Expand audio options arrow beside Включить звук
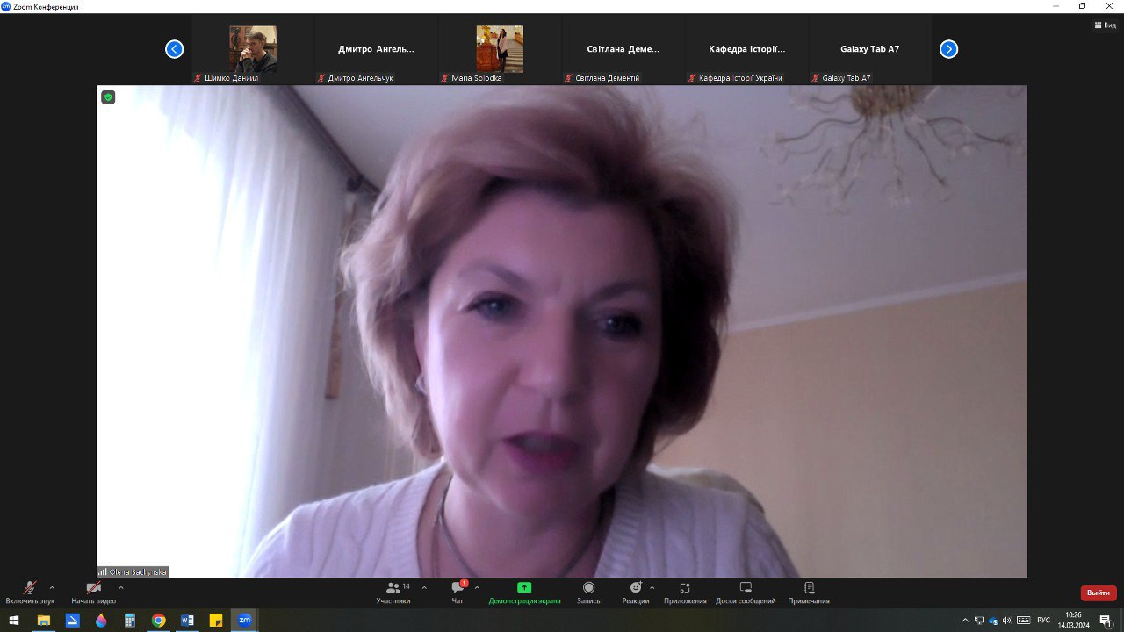Screen dimensions: 1124x632 [52, 588]
